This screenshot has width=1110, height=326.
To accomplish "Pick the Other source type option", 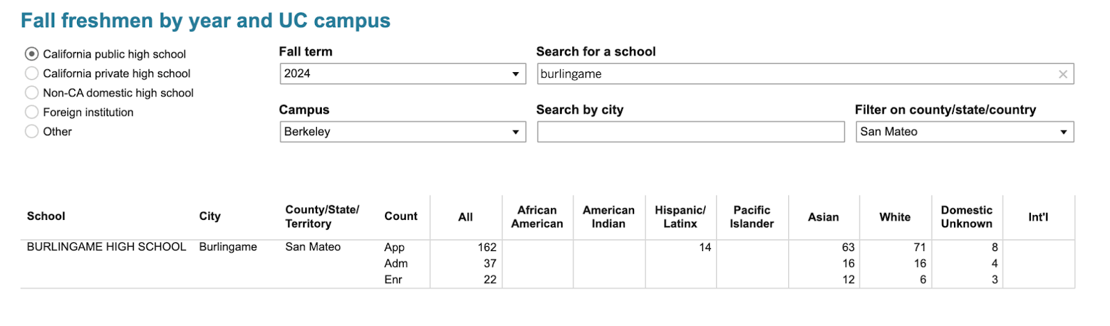I will click(32, 132).
